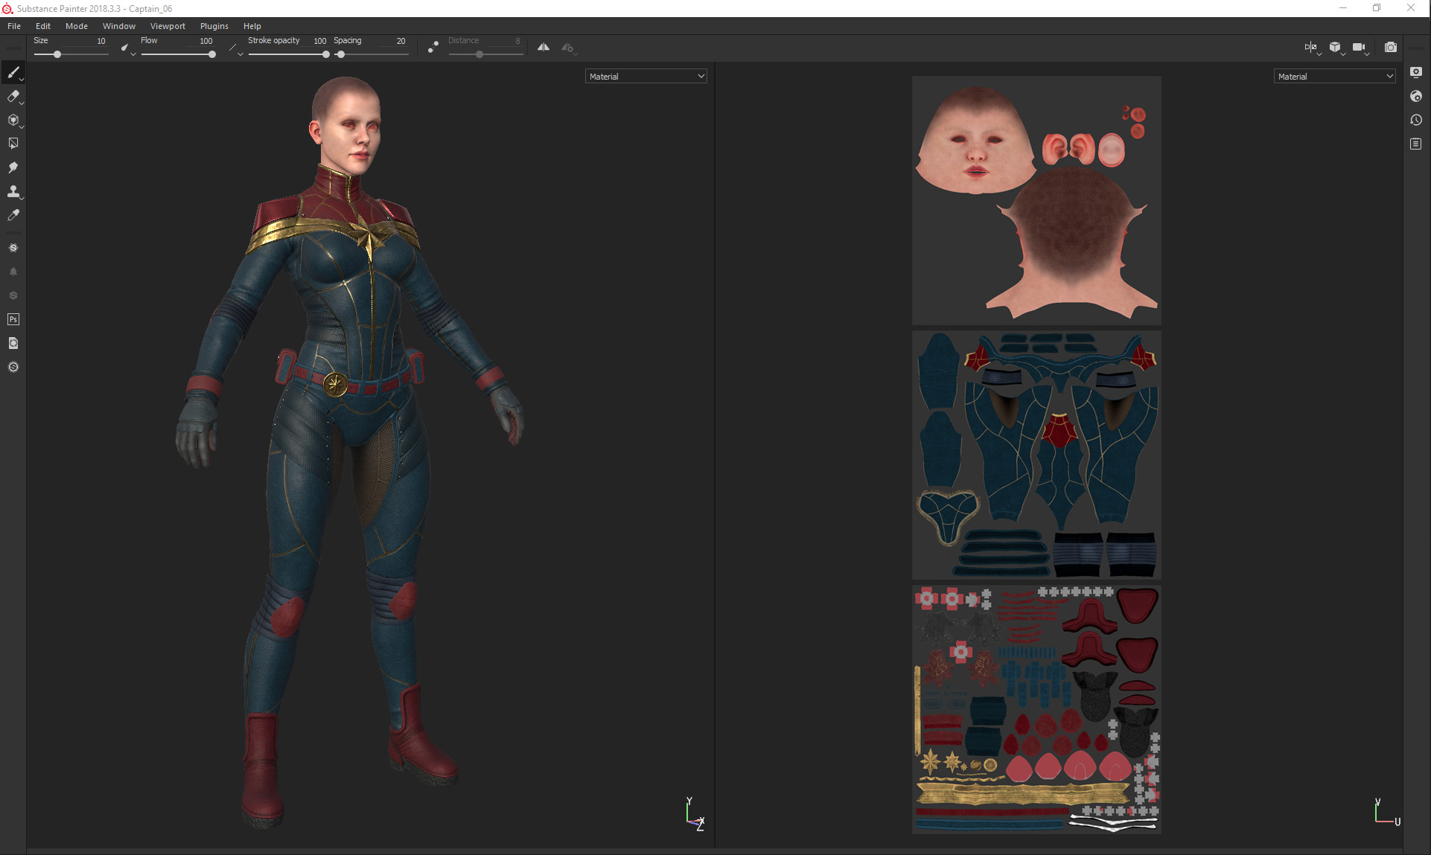Open Display settings panel icon
Image resolution: width=1431 pixels, height=855 pixels.
pos(1416,72)
